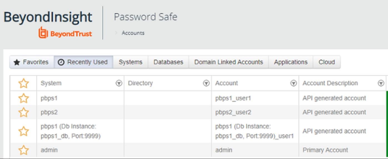Click the BeyondInsight title logo

pos(48,17)
